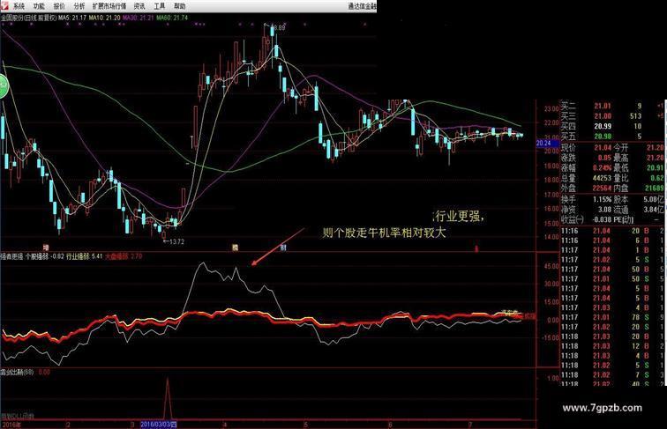Click the MA5: 21.17 indicator value
Image resolution: width=667 pixels, height=429 pixels.
pos(72,18)
